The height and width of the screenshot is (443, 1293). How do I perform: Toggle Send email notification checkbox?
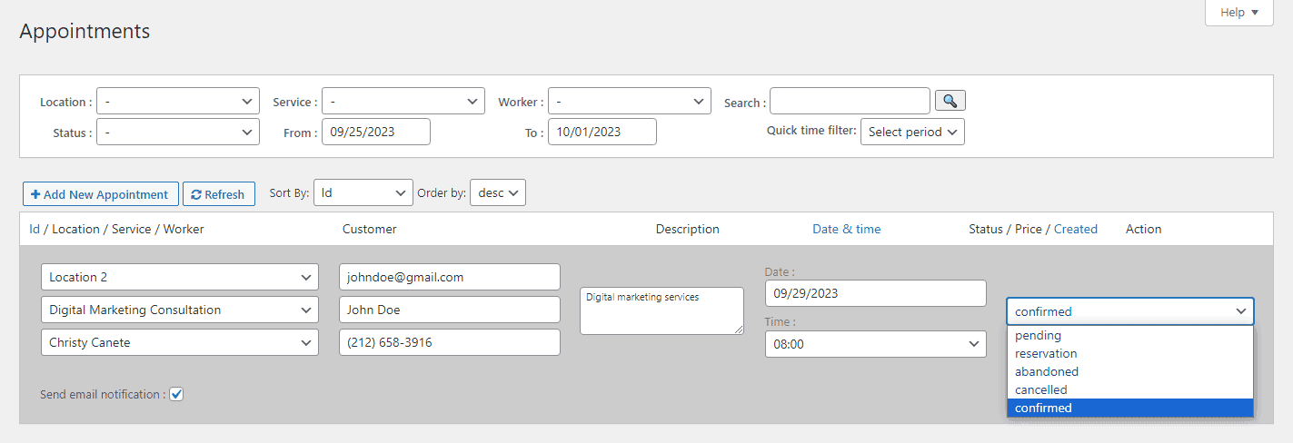point(177,394)
